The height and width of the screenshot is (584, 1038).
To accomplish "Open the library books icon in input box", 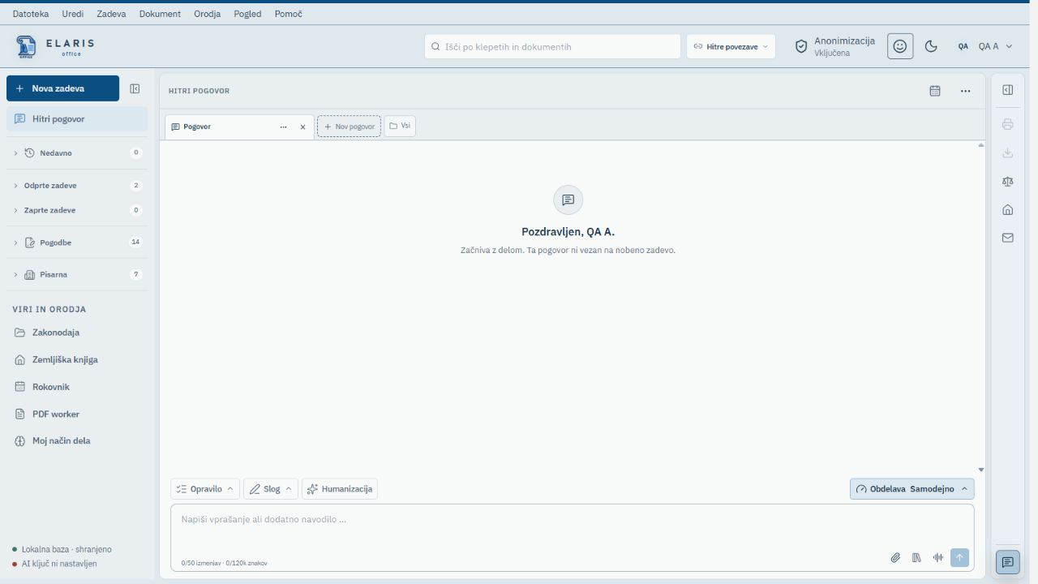I will [916, 557].
